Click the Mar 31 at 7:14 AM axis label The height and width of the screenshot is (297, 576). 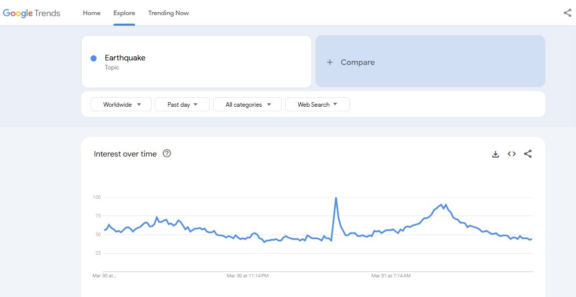pyautogui.click(x=391, y=276)
